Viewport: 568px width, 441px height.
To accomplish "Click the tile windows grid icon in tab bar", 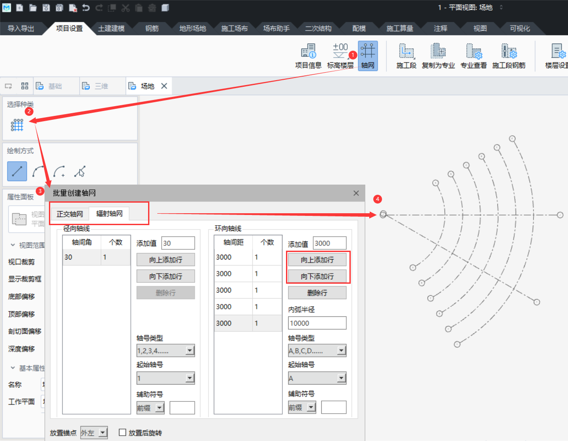I will [x=25, y=86].
